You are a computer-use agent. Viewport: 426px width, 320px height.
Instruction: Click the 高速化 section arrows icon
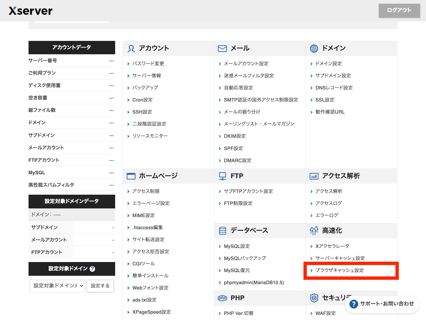314,231
